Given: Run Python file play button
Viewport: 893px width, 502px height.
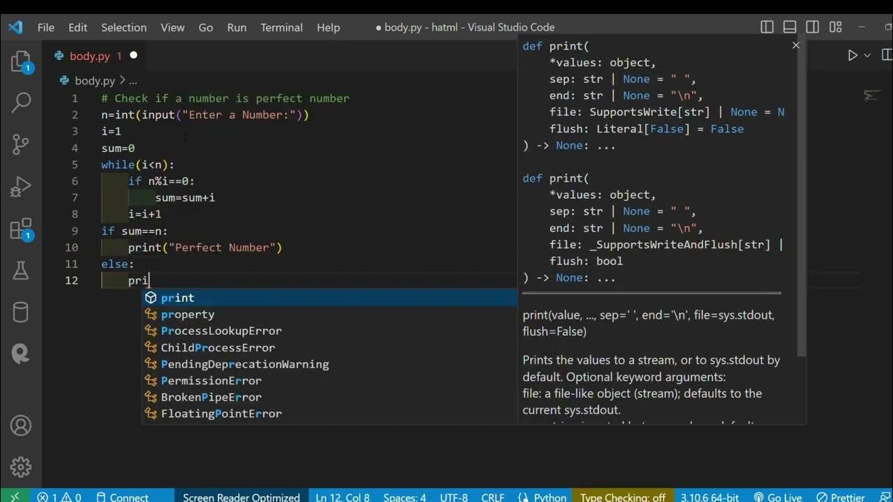Looking at the screenshot, I should (853, 55).
